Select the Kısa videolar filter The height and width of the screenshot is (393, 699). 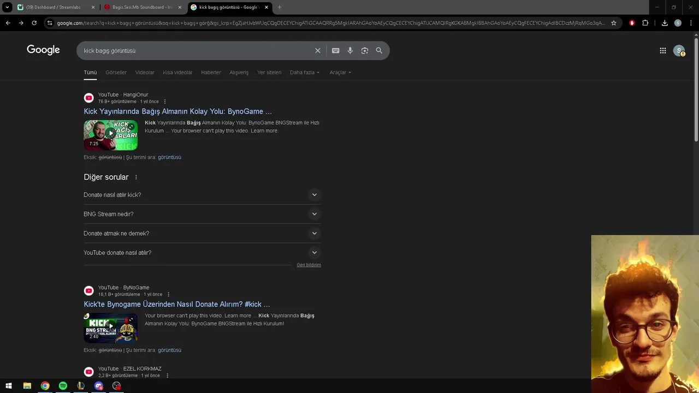tap(177, 73)
